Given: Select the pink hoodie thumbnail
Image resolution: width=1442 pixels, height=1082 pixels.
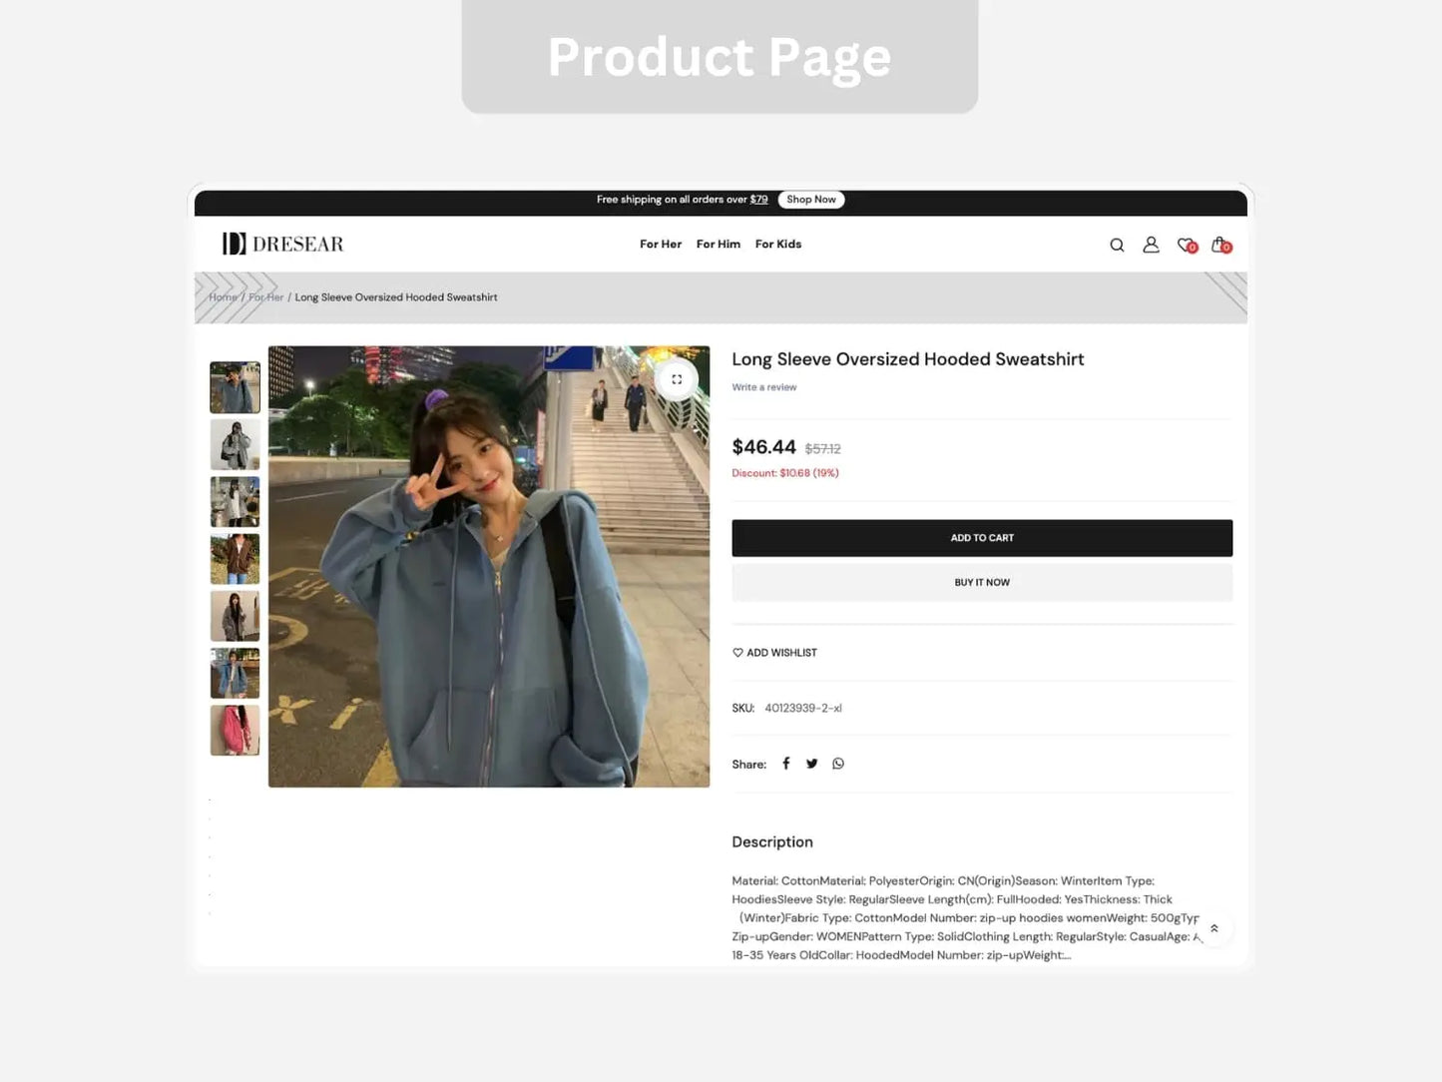Looking at the screenshot, I should [x=235, y=731].
